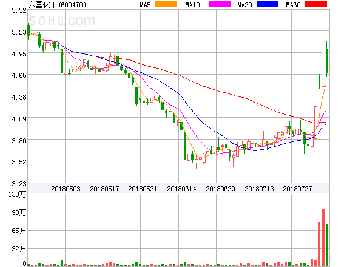The height and width of the screenshot is (267, 364).
Task: Click the 20180727 date marker
Action: [x=298, y=189]
